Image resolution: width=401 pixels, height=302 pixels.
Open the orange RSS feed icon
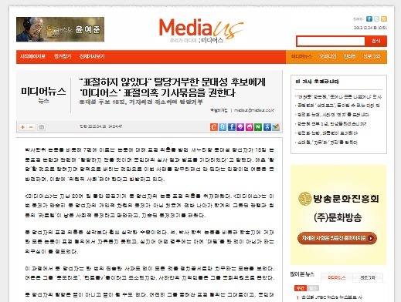(x=384, y=18)
